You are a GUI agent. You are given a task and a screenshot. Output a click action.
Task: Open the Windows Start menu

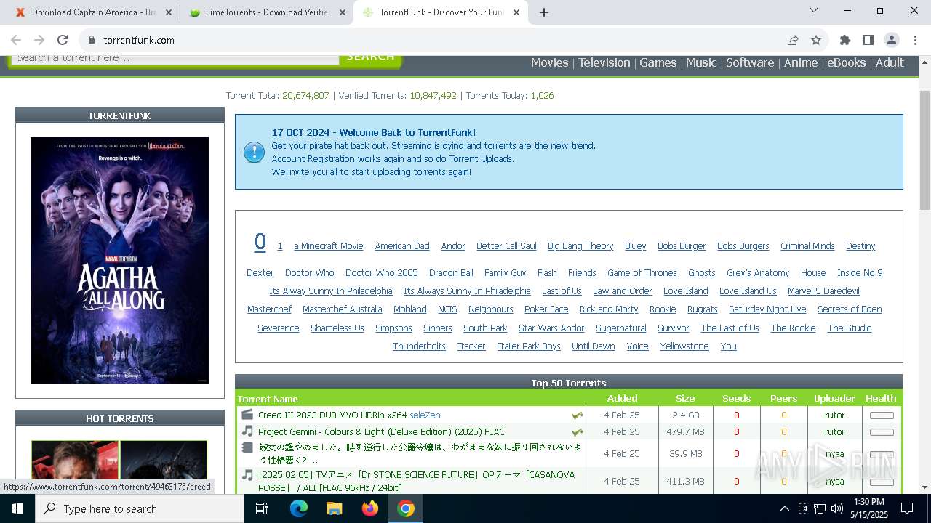pos(17,508)
